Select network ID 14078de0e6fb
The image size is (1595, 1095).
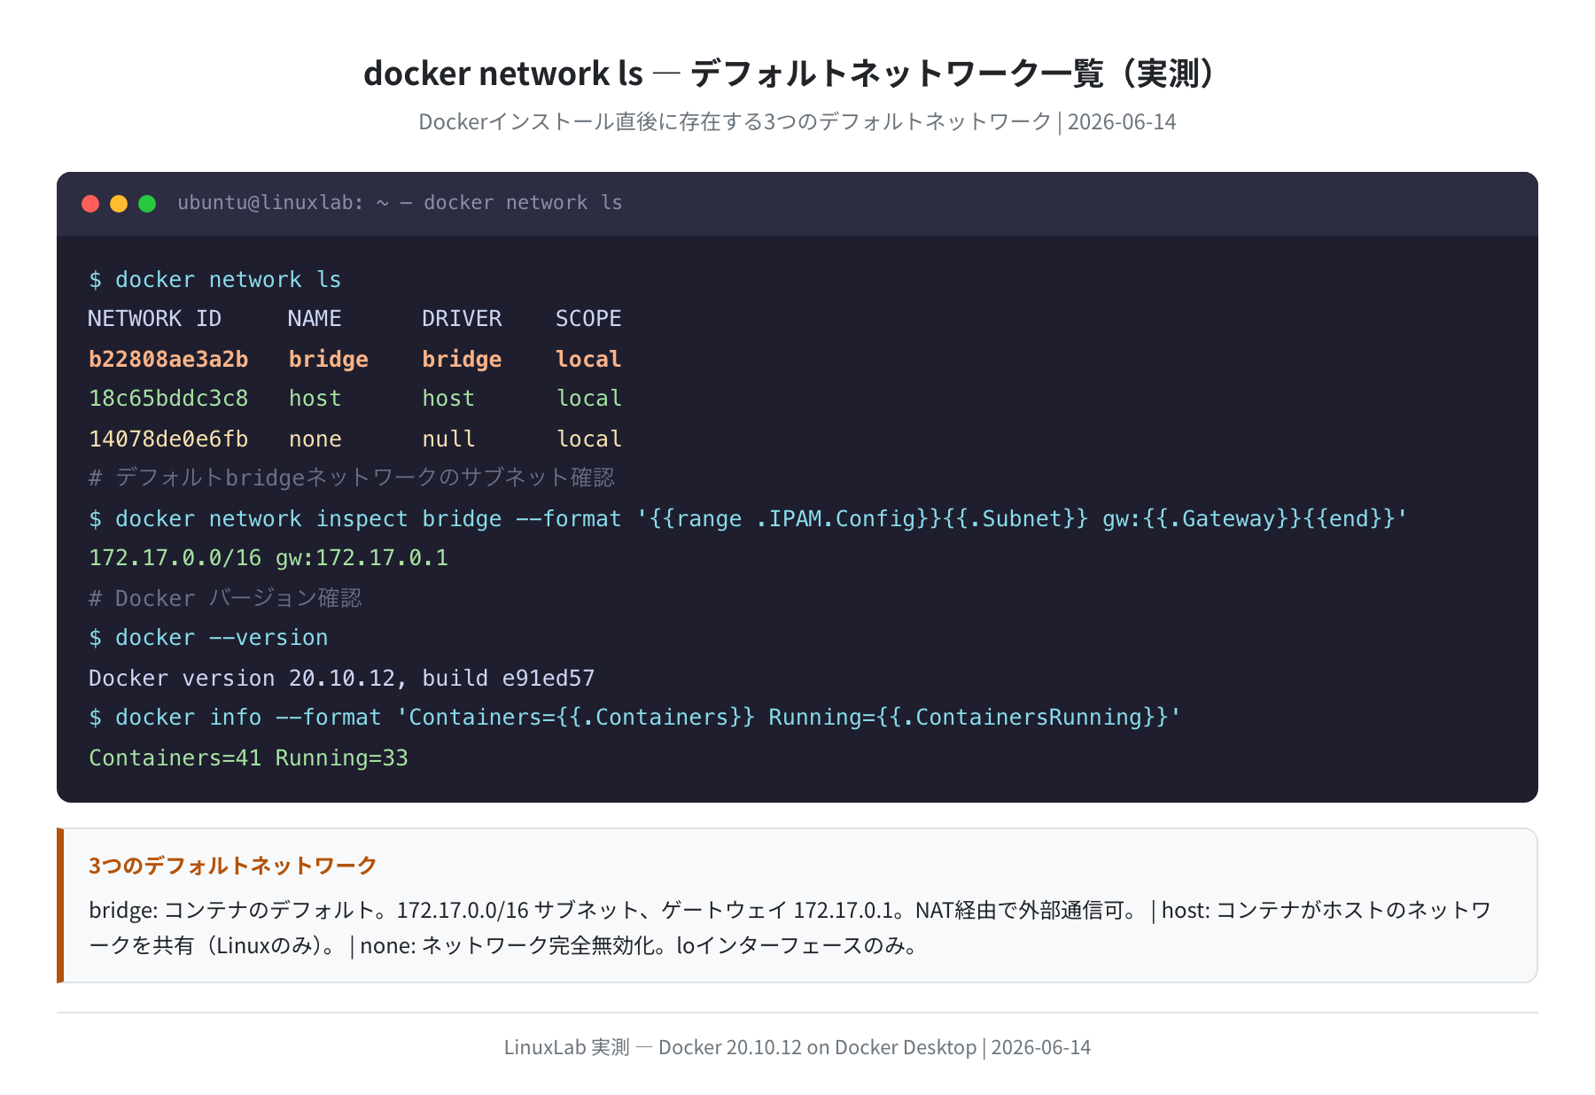click(168, 439)
